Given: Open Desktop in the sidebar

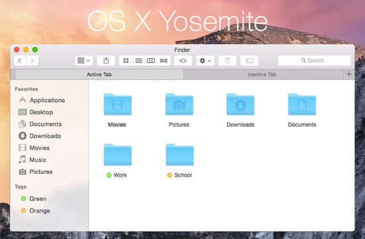Looking at the screenshot, I should pos(36,112).
